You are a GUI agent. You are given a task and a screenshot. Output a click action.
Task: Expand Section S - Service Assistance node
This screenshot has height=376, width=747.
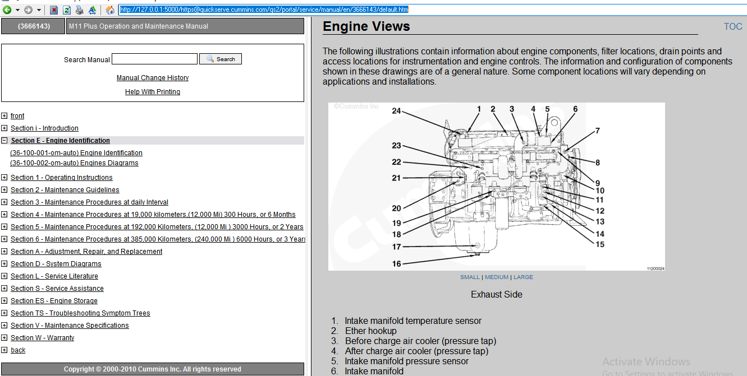(x=4, y=289)
